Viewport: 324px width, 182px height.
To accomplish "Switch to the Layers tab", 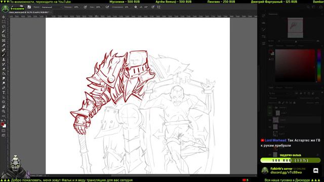I will coord(271,87).
